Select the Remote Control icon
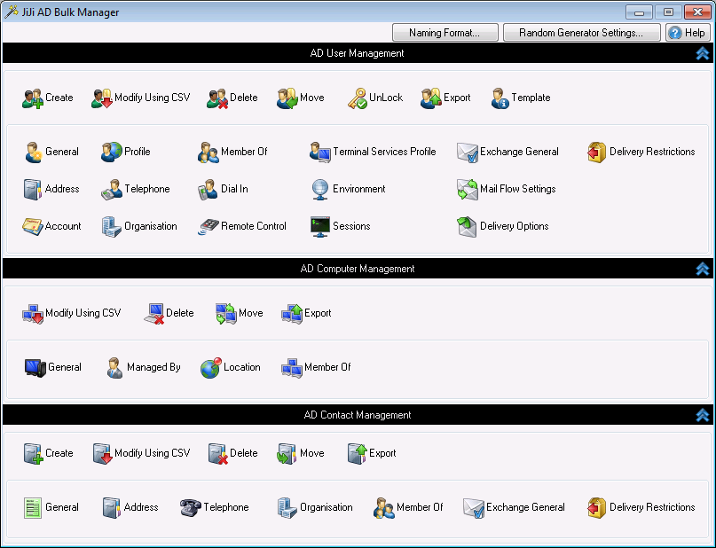The image size is (716, 548). click(x=209, y=226)
